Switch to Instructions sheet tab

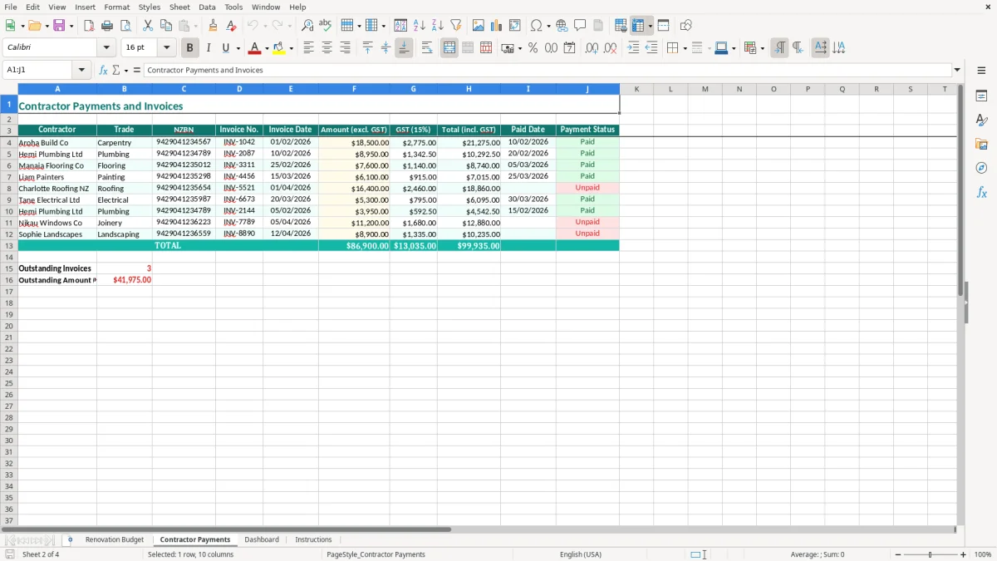313,540
